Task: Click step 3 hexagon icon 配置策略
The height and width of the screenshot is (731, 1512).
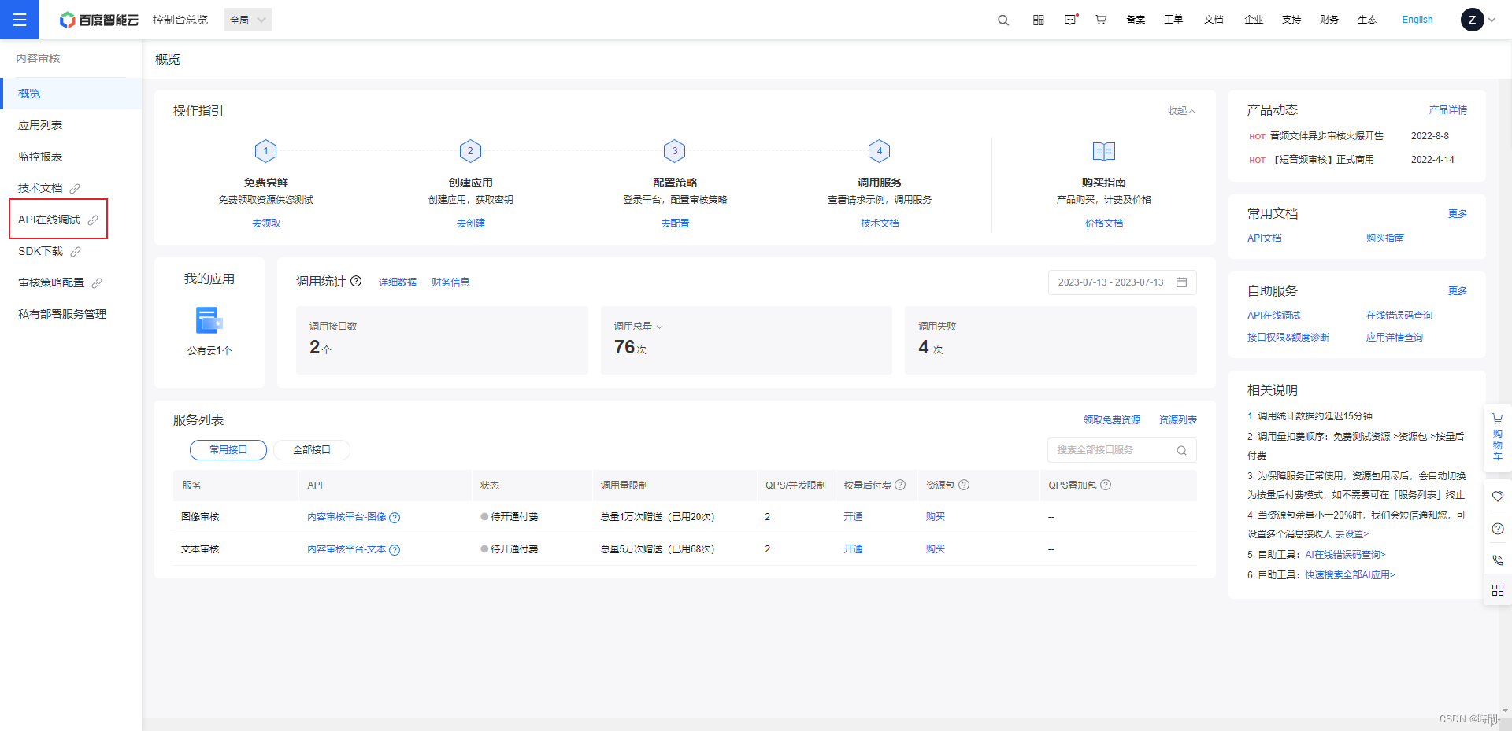Action: 675,150
